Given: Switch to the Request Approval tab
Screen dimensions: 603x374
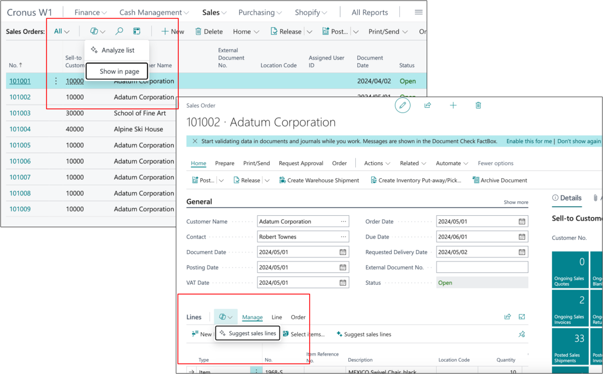Looking at the screenshot, I should pos(301,163).
